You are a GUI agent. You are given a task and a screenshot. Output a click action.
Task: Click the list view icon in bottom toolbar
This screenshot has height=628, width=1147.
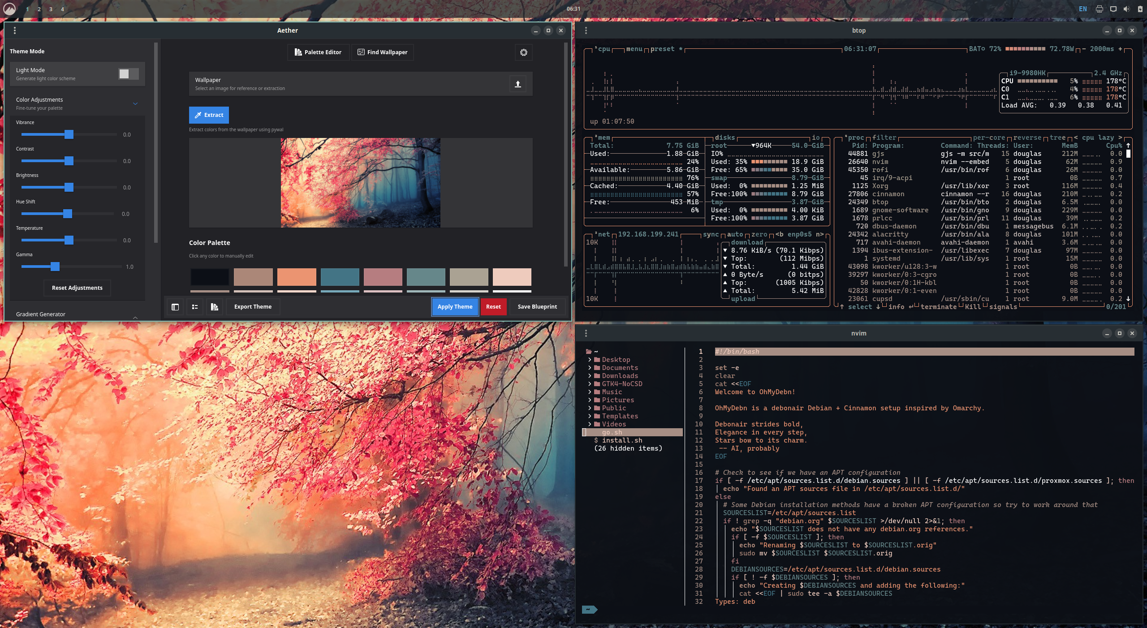pos(195,307)
